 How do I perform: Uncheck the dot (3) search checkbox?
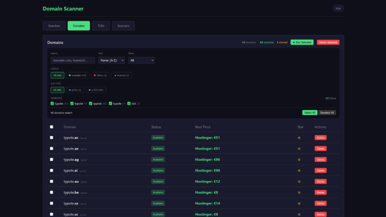click(129, 104)
